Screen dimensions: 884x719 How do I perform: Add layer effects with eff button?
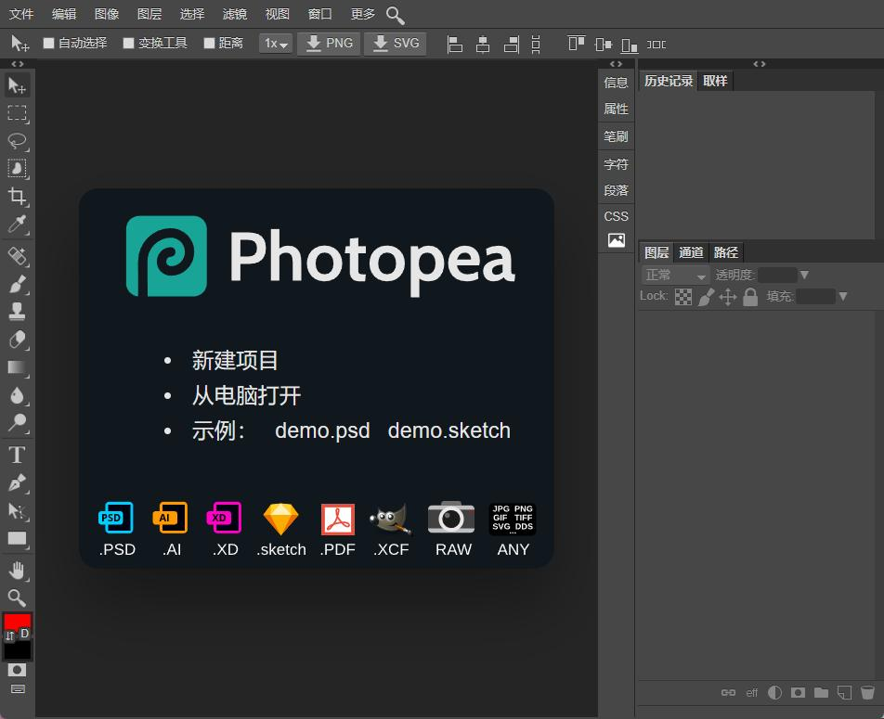pos(751,692)
